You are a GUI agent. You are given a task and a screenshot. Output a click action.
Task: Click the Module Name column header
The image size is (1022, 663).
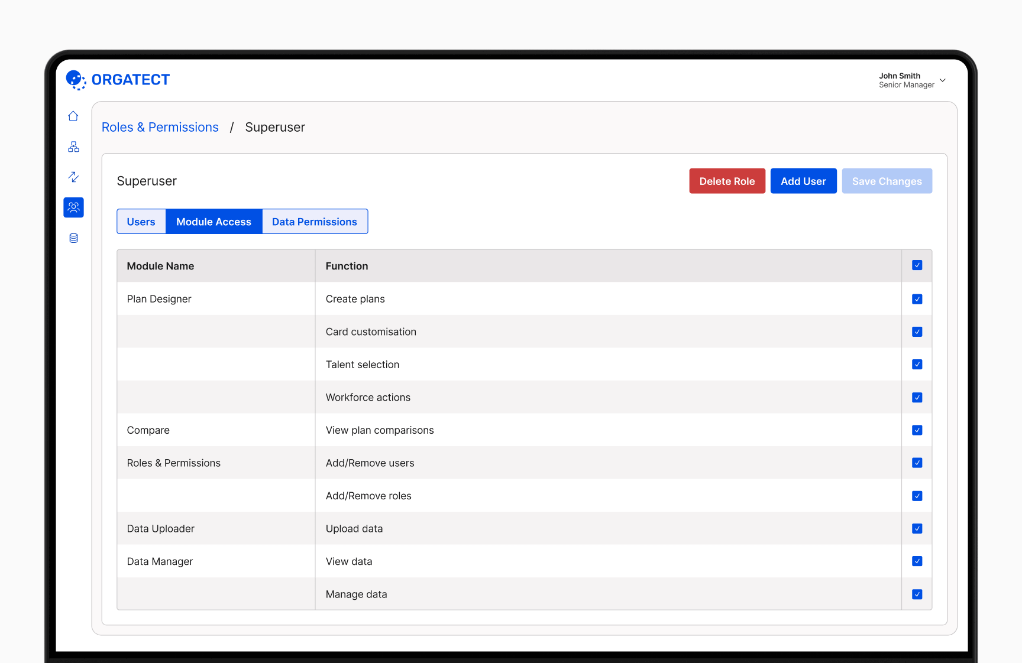click(x=216, y=266)
